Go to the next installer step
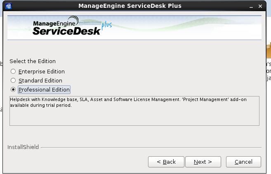271x174 pixels. click(x=203, y=162)
